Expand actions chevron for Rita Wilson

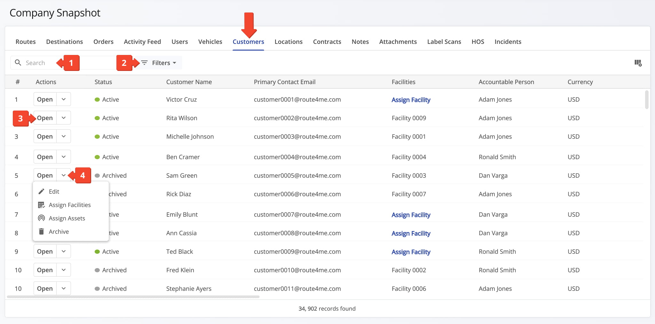64,118
